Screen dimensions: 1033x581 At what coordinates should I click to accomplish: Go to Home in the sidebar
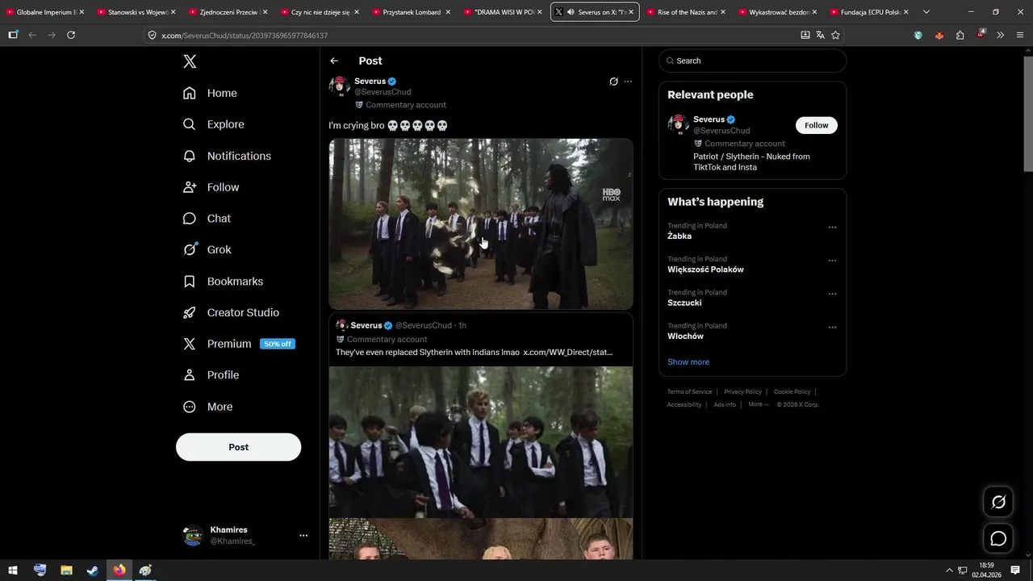click(x=210, y=93)
